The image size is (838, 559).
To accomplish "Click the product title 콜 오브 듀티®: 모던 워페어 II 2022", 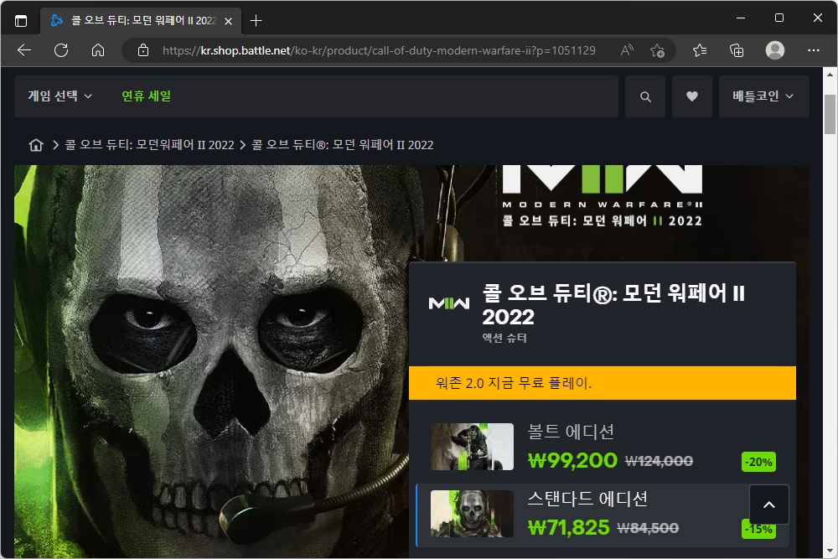I will click(613, 304).
